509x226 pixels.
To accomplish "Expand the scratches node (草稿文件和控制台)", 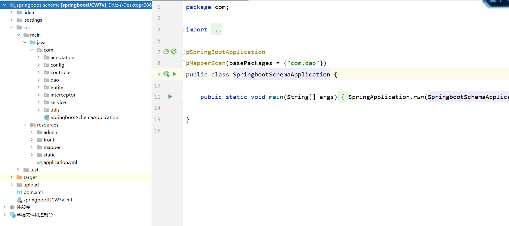I will [x=5, y=215].
